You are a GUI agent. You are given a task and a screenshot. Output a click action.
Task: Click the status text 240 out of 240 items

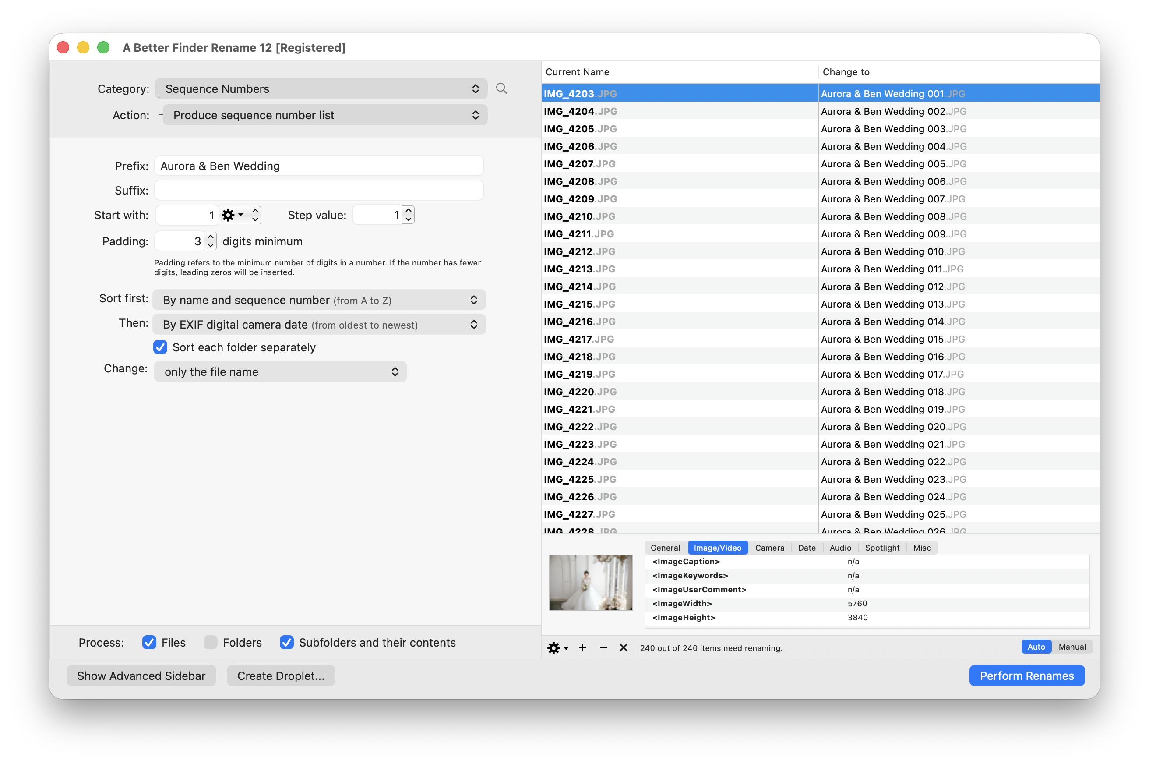pos(711,648)
